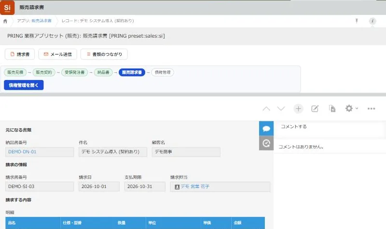Click the 請求書番号 value DEMO-SI-03
The image size is (386, 229).
40,187
